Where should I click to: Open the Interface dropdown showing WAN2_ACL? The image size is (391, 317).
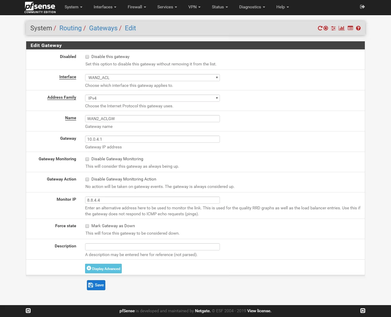click(x=152, y=77)
